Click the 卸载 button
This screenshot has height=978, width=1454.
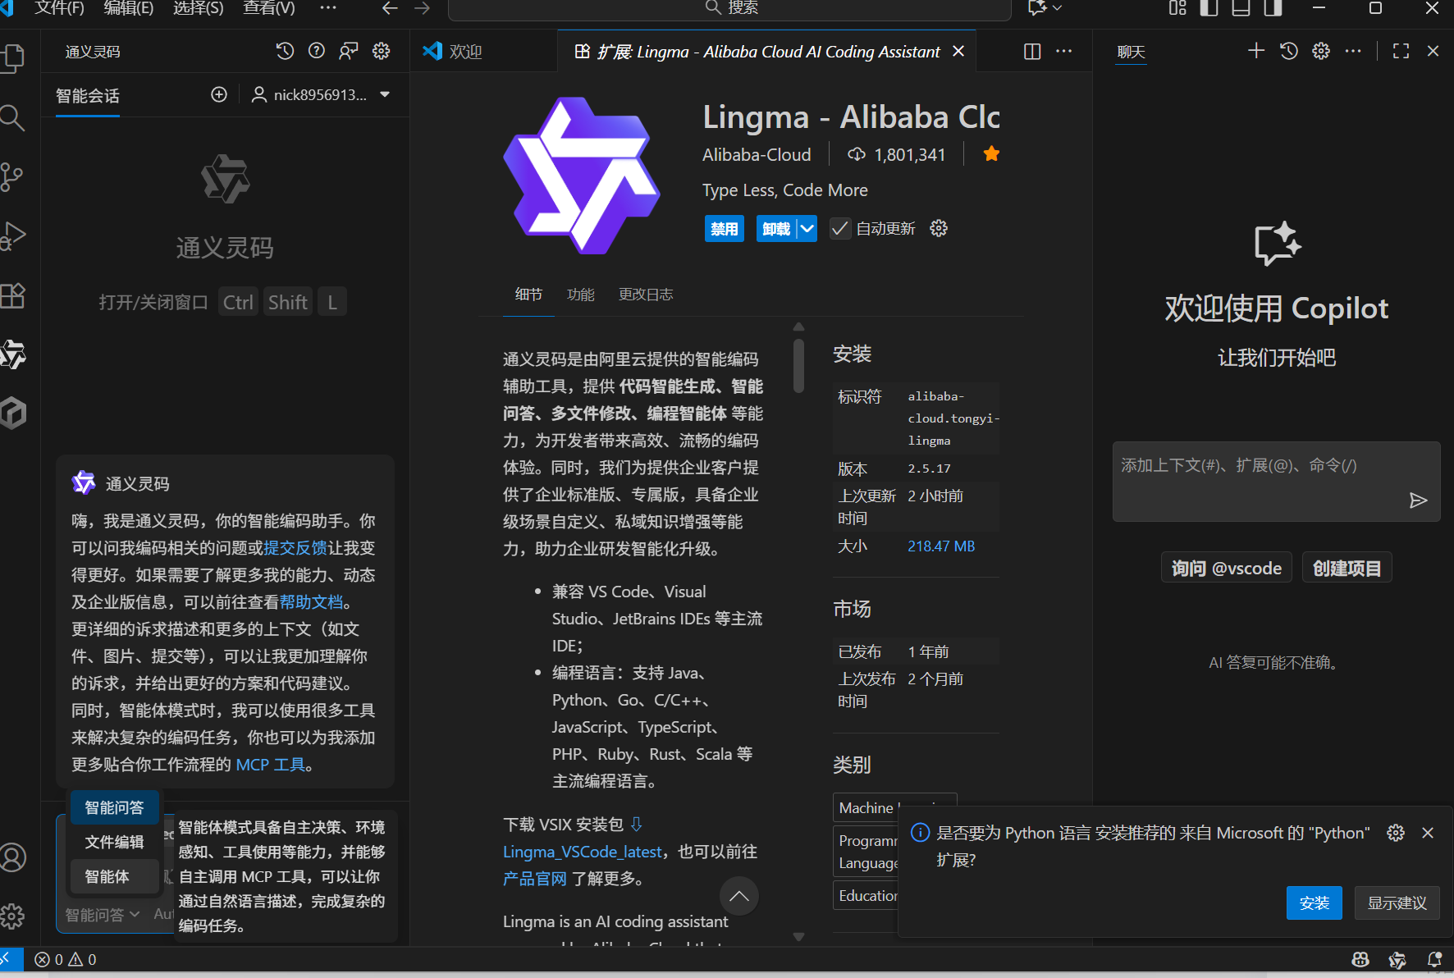(x=776, y=228)
